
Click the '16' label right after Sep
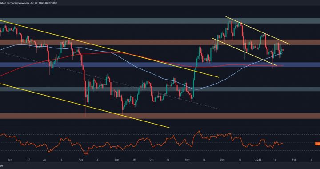134,159
